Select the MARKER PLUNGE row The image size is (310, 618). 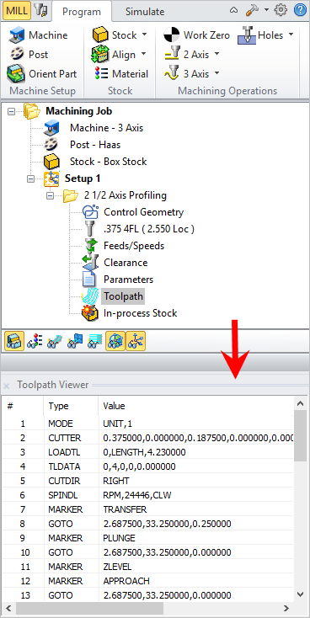tap(147, 538)
